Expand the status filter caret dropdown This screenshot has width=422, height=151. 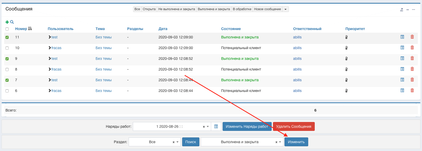[x=286, y=9]
